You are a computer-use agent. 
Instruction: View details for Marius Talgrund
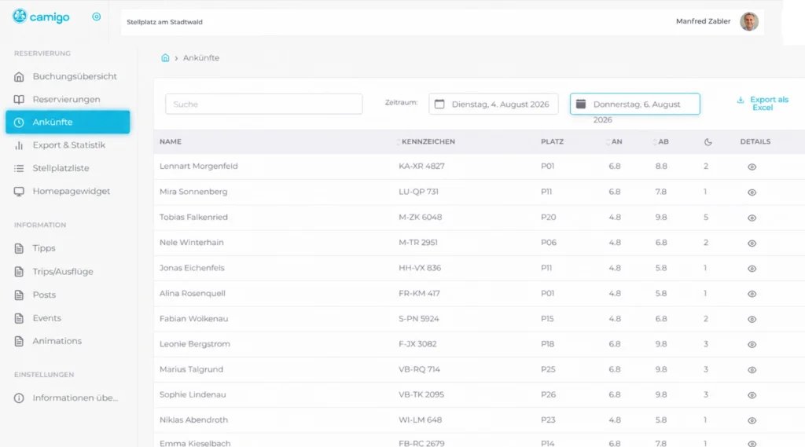[752, 370]
